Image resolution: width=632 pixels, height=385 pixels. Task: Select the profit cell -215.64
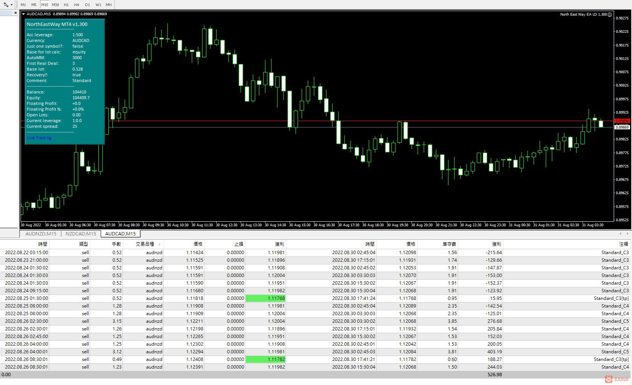(494, 253)
